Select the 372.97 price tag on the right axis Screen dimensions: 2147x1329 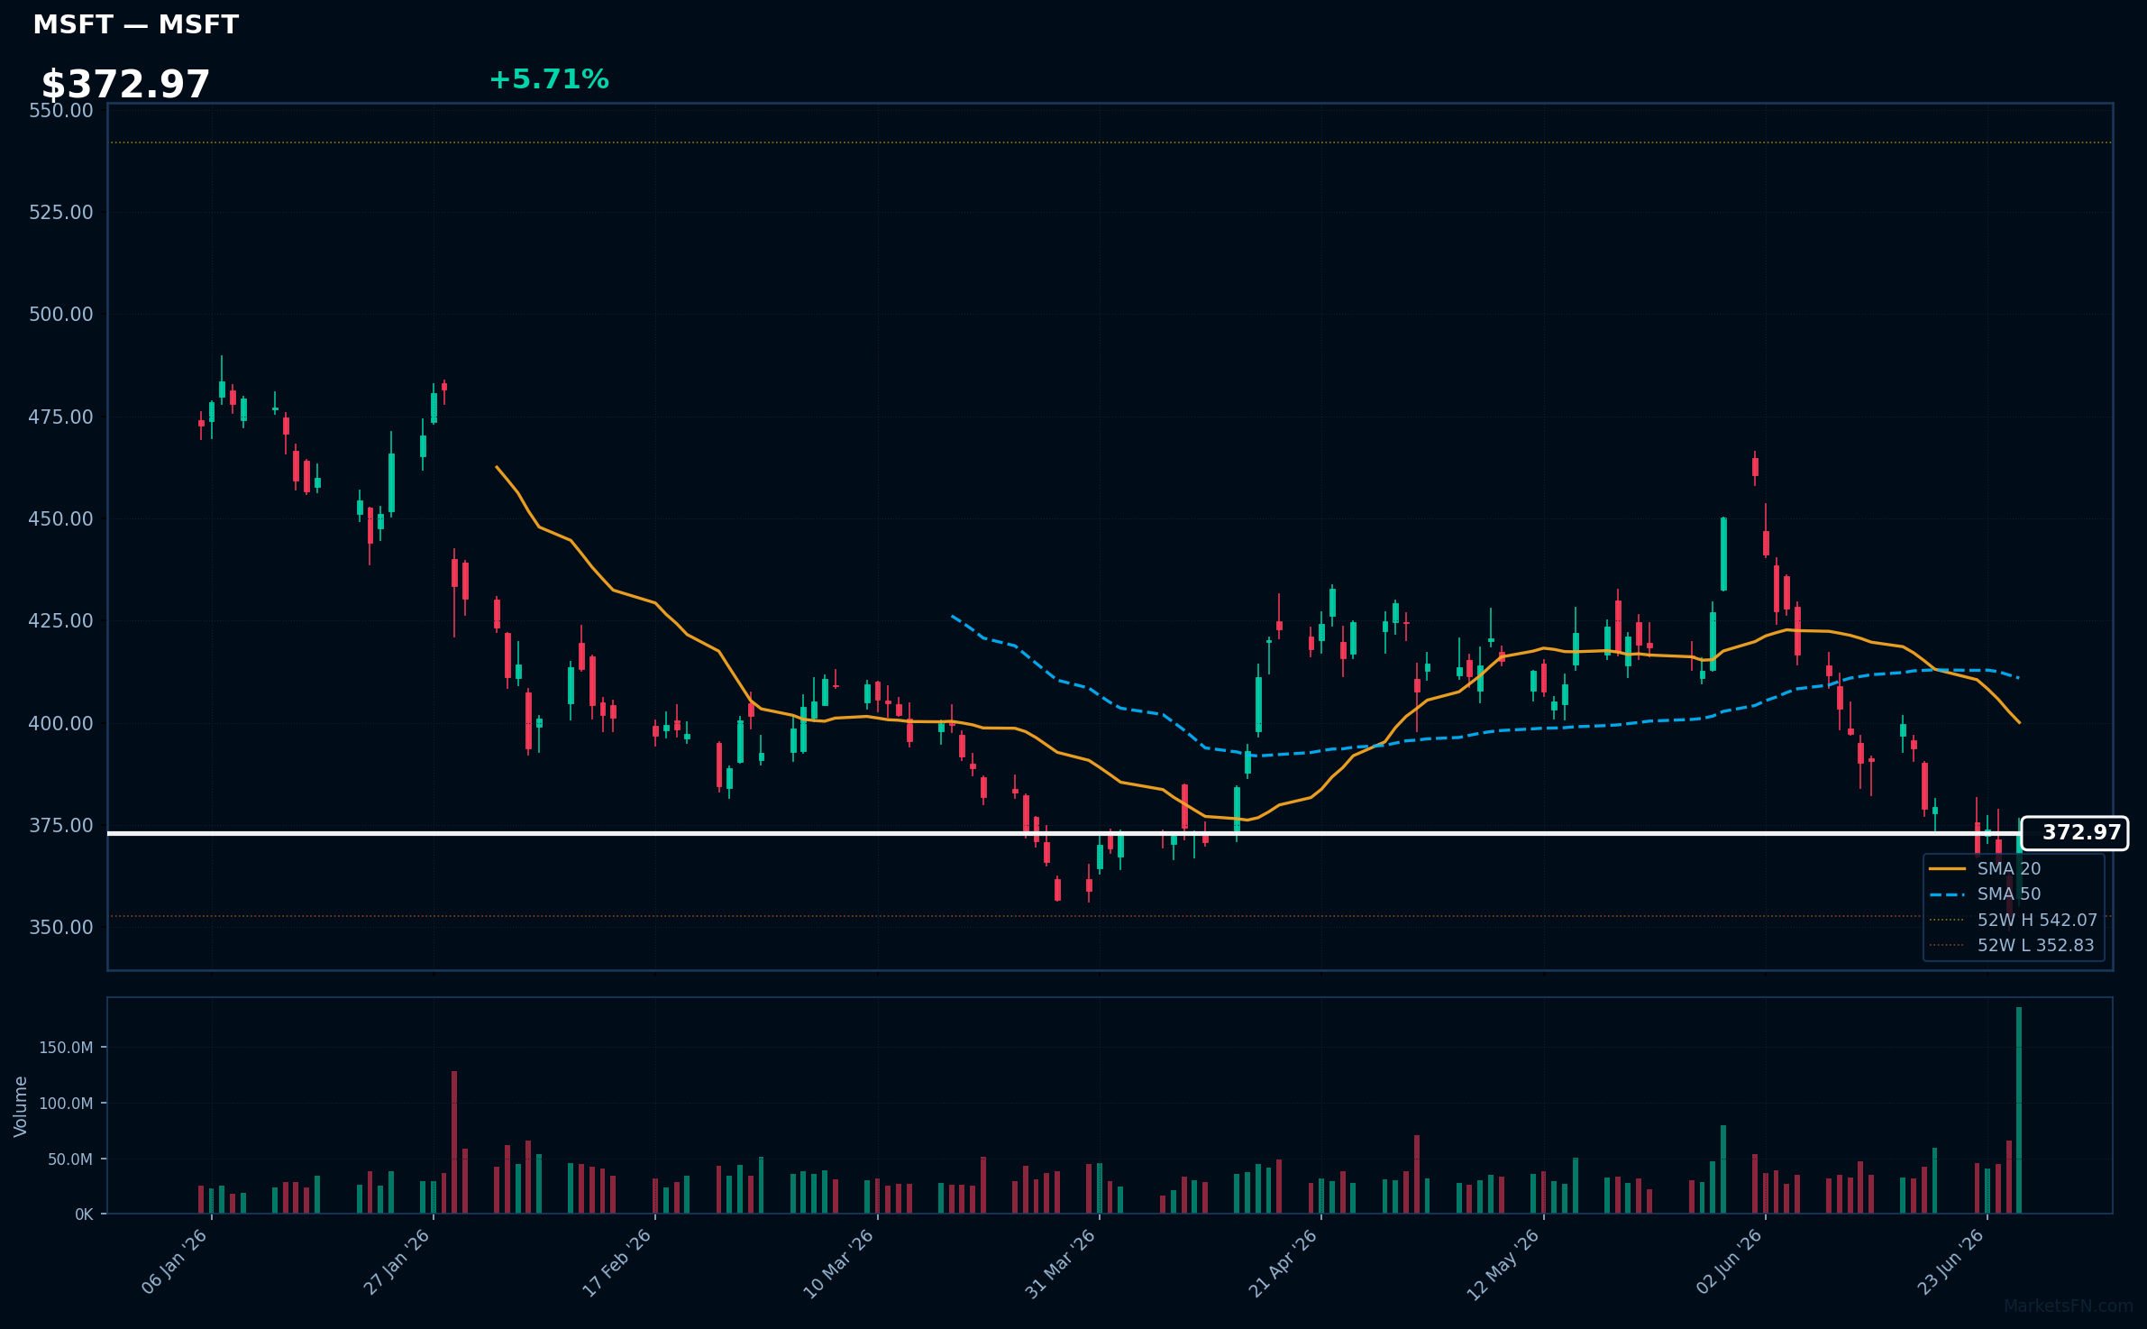(x=2074, y=833)
